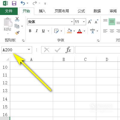This screenshot has height=120, width=120.
Task: Open the Font Color palette dropdown
Action: tap(84, 31)
